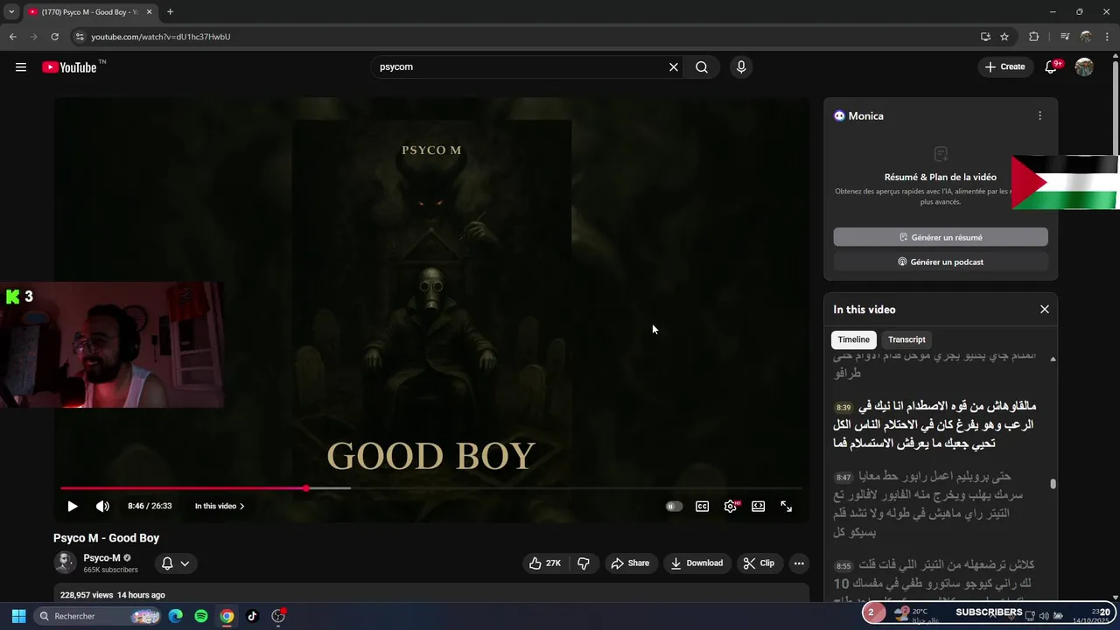The height and width of the screenshot is (630, 1120).
Task: Click 'Générer un résumé' button
Action: 941,237
